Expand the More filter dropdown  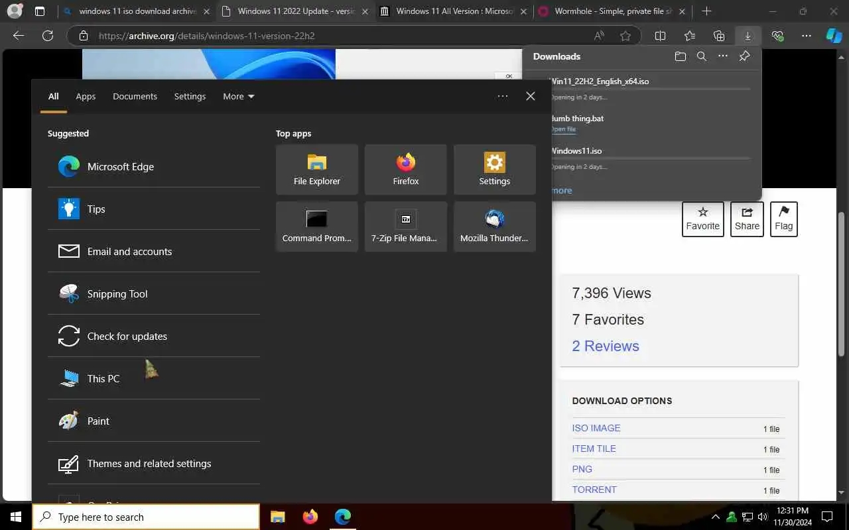tap(239, 97)
